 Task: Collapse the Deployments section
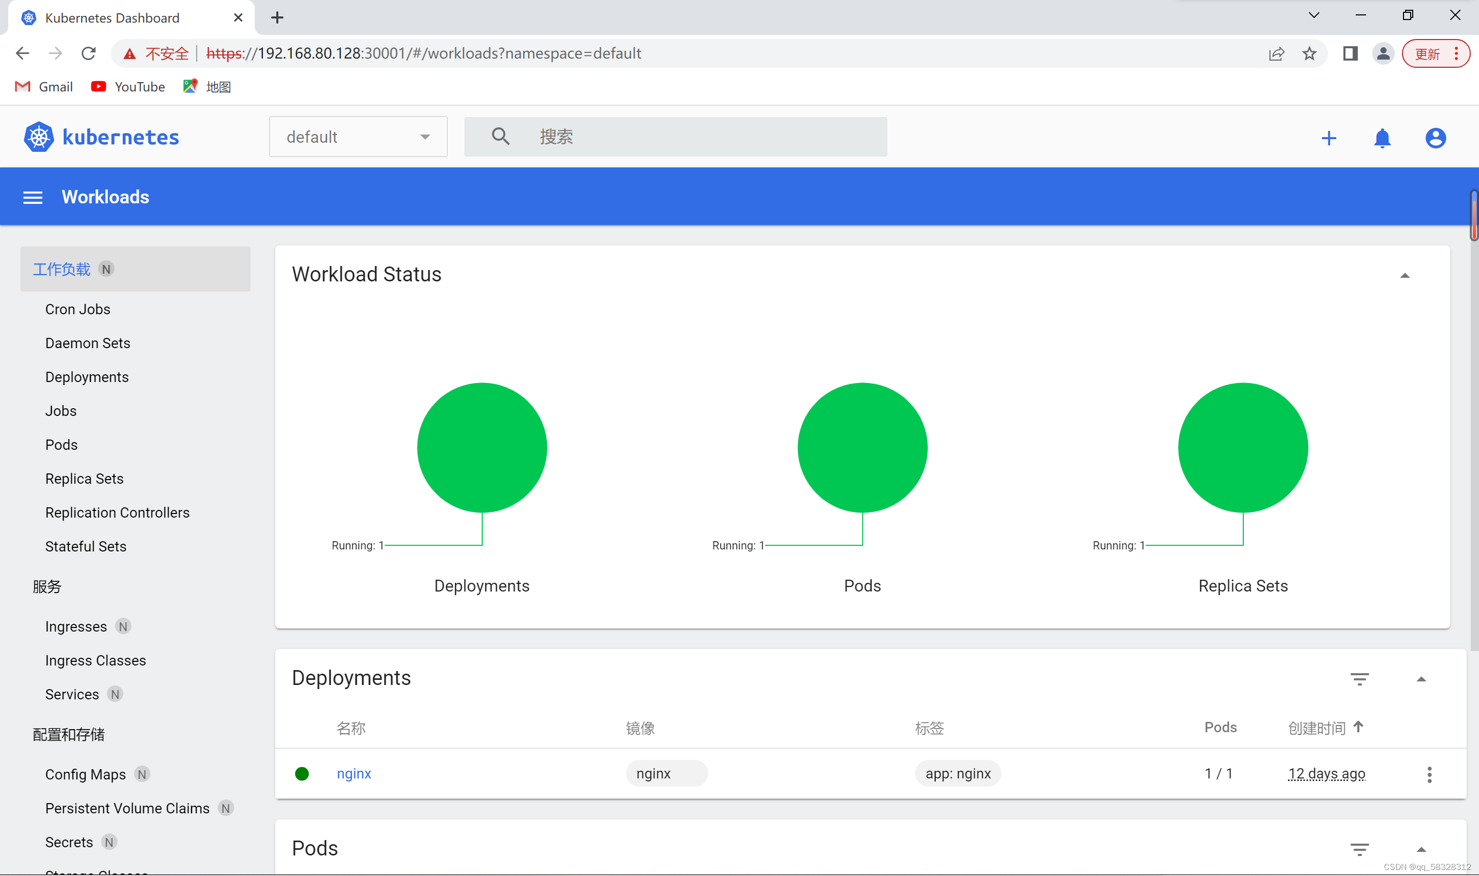coord(1423,679)
